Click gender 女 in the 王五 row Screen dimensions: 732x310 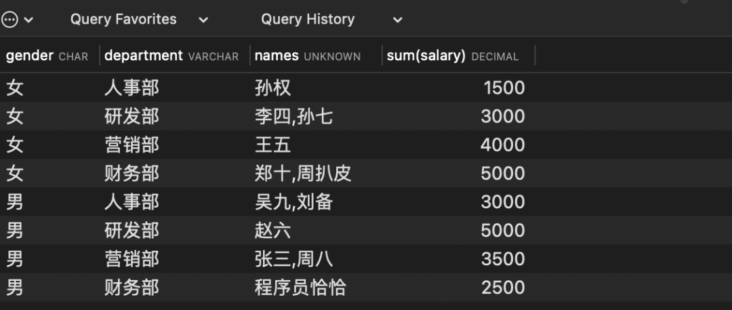pos(14,145)
